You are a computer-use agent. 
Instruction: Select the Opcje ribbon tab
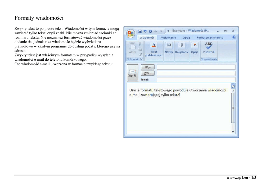click(x=186, y=38)
